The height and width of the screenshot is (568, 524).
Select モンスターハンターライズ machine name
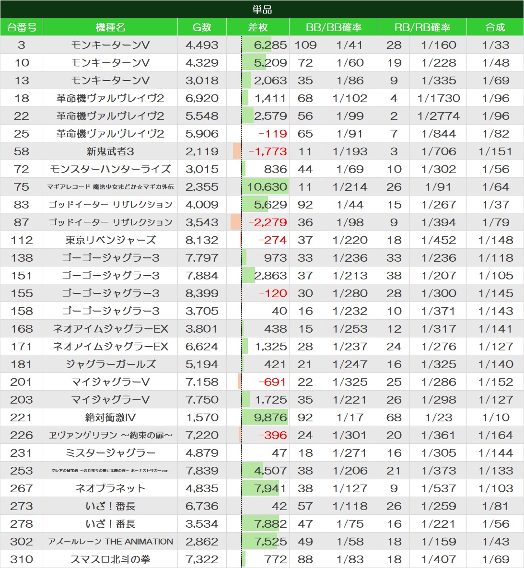(x=110, y=169)
